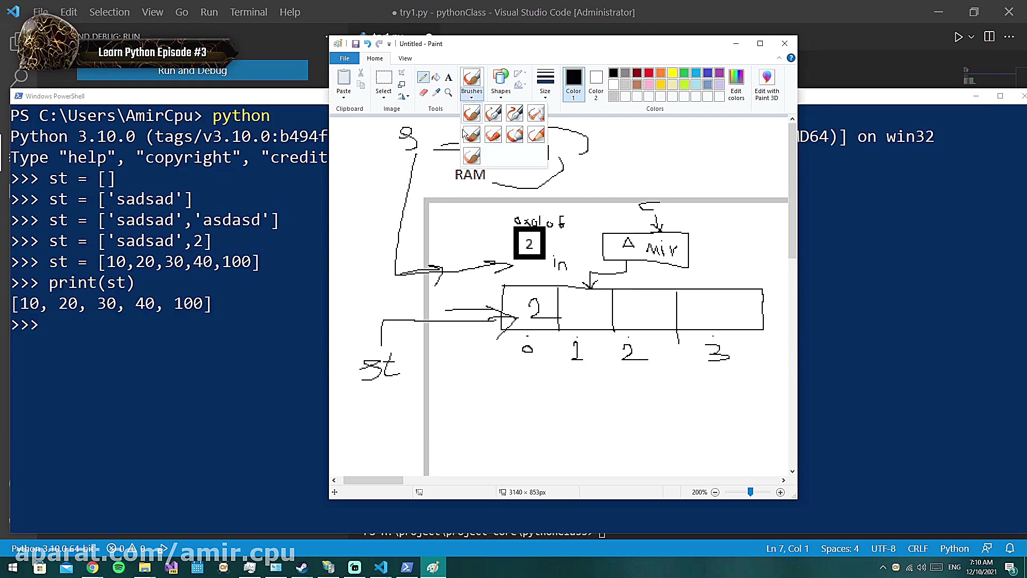Click the notifications bell in VS Code status bar
Screen dimensions: 1027x578
pyautogui.click(x=1009, y=548)
